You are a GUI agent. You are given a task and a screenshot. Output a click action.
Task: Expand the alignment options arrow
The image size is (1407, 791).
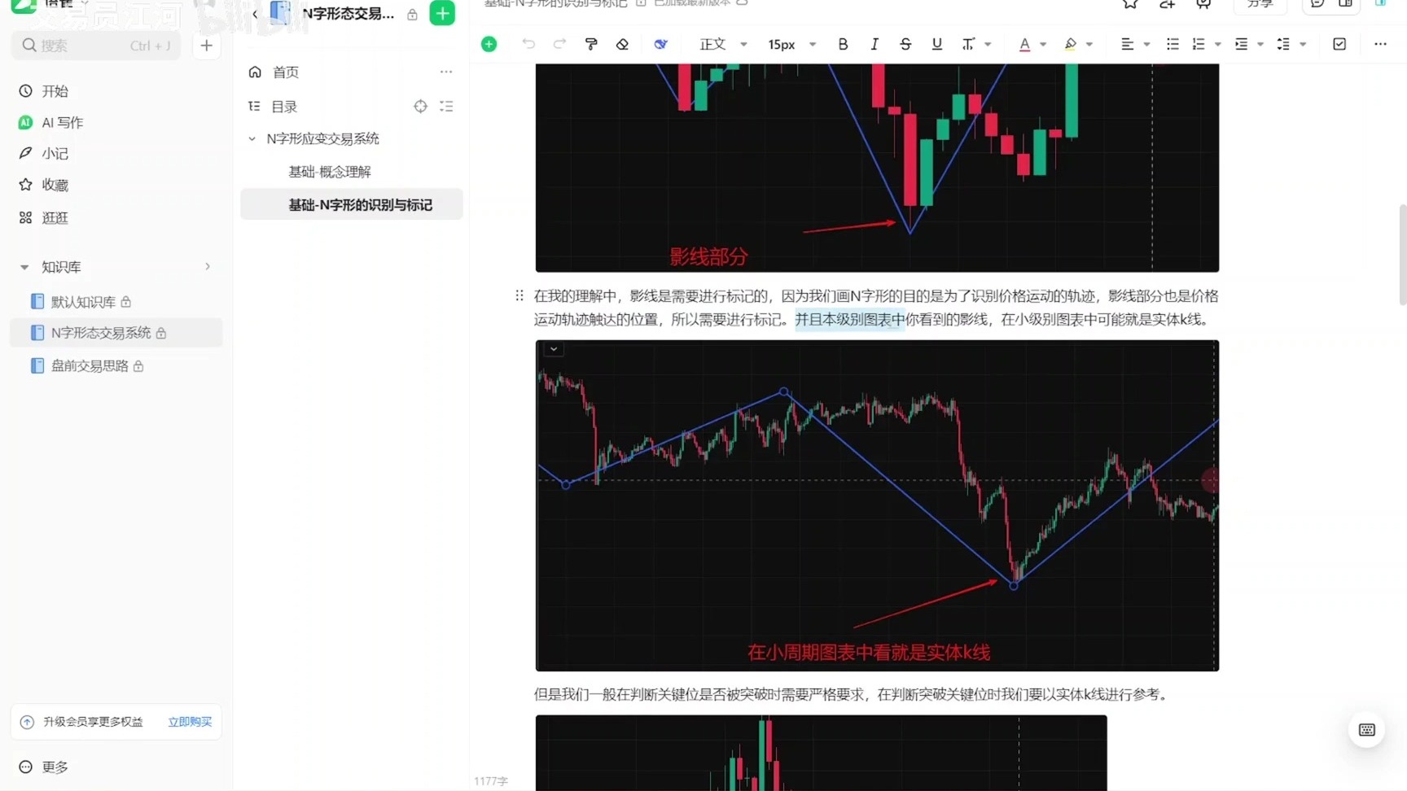click(1146, 44)
